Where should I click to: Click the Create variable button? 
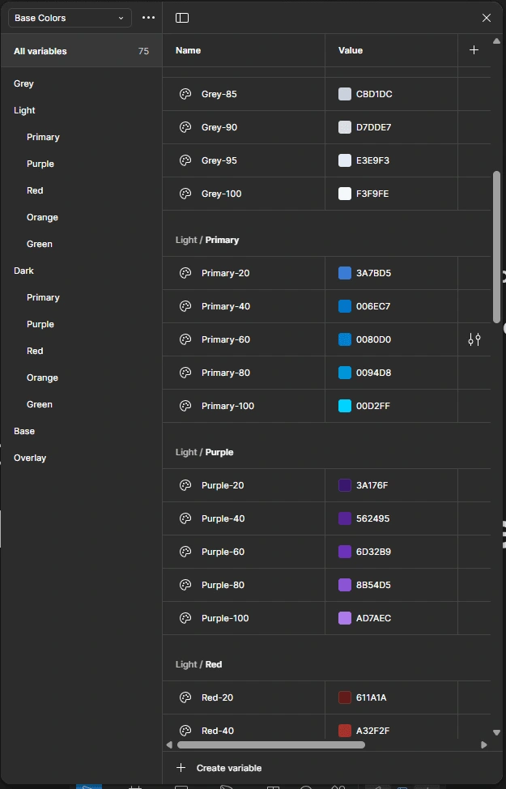(219, 768)
